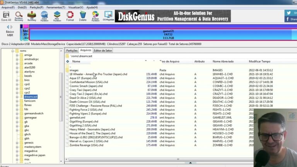Tick checkbox for Cosmic Smash (Japan).chd
The width and height of the screenshot is (297, 167).
(x=67, y=86)
